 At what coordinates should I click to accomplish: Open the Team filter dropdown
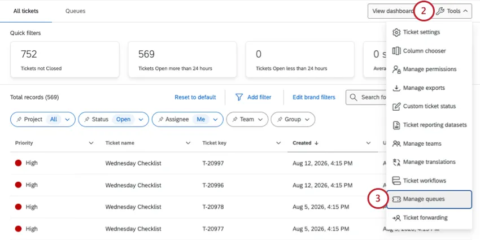click(247, 119)
